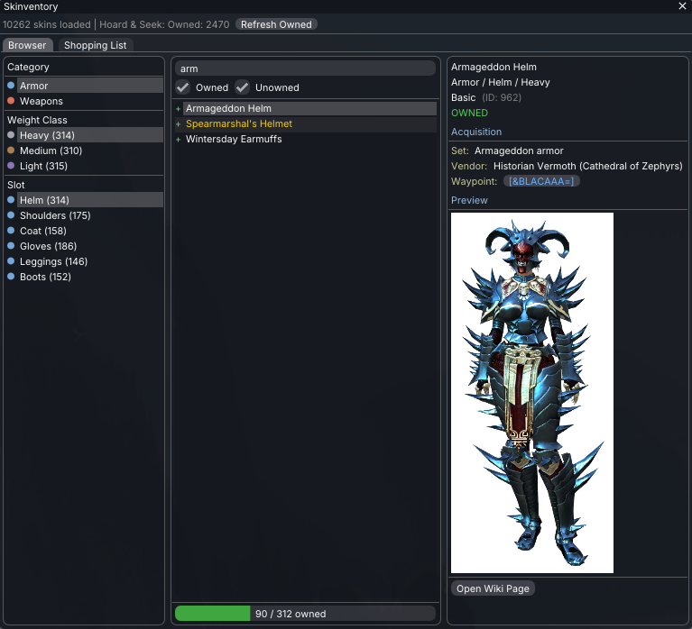Close the Skinventory window
Screen dimensions: 692x629
pyautogui.click(x=682, y=5)
